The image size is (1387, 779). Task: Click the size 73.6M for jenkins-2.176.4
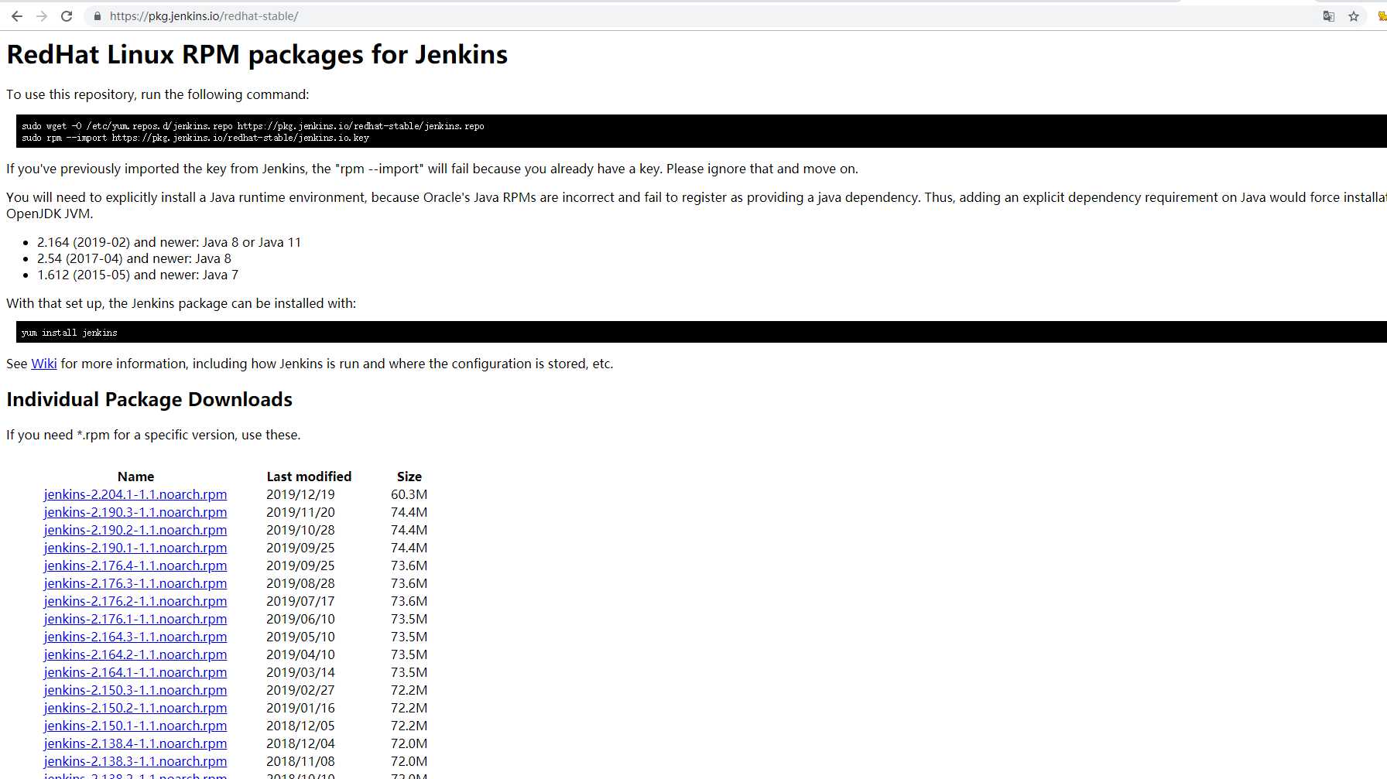409,565
